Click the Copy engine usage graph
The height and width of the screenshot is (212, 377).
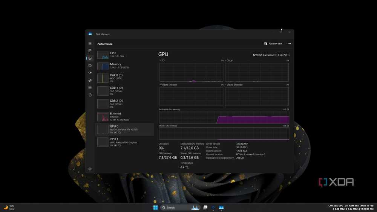(x=257, y=72)
